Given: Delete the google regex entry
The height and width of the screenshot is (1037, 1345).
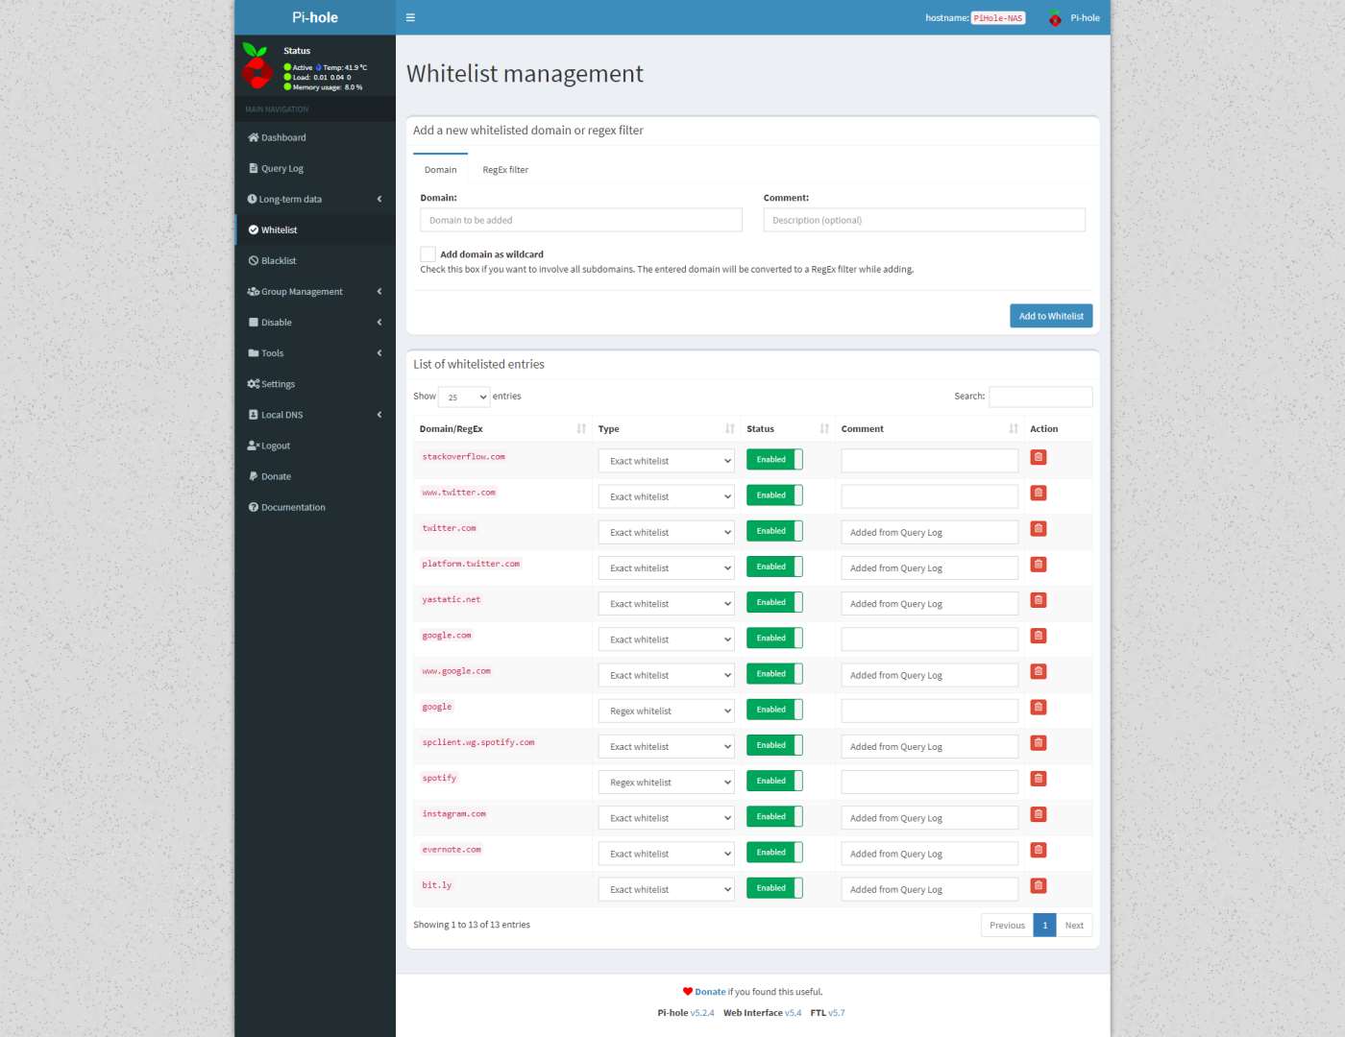Looking at the screenshot, I should click(x=1038, y=707).
